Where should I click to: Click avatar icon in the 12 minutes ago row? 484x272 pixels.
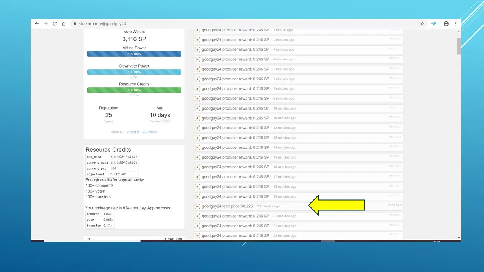click(197, 128)
